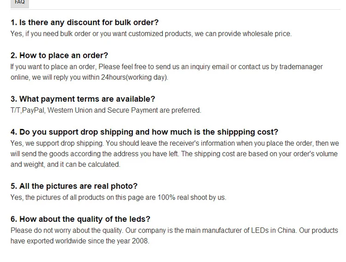Click the bulk order wholesale price answer
346x262 pixels.
click(151, 34)
